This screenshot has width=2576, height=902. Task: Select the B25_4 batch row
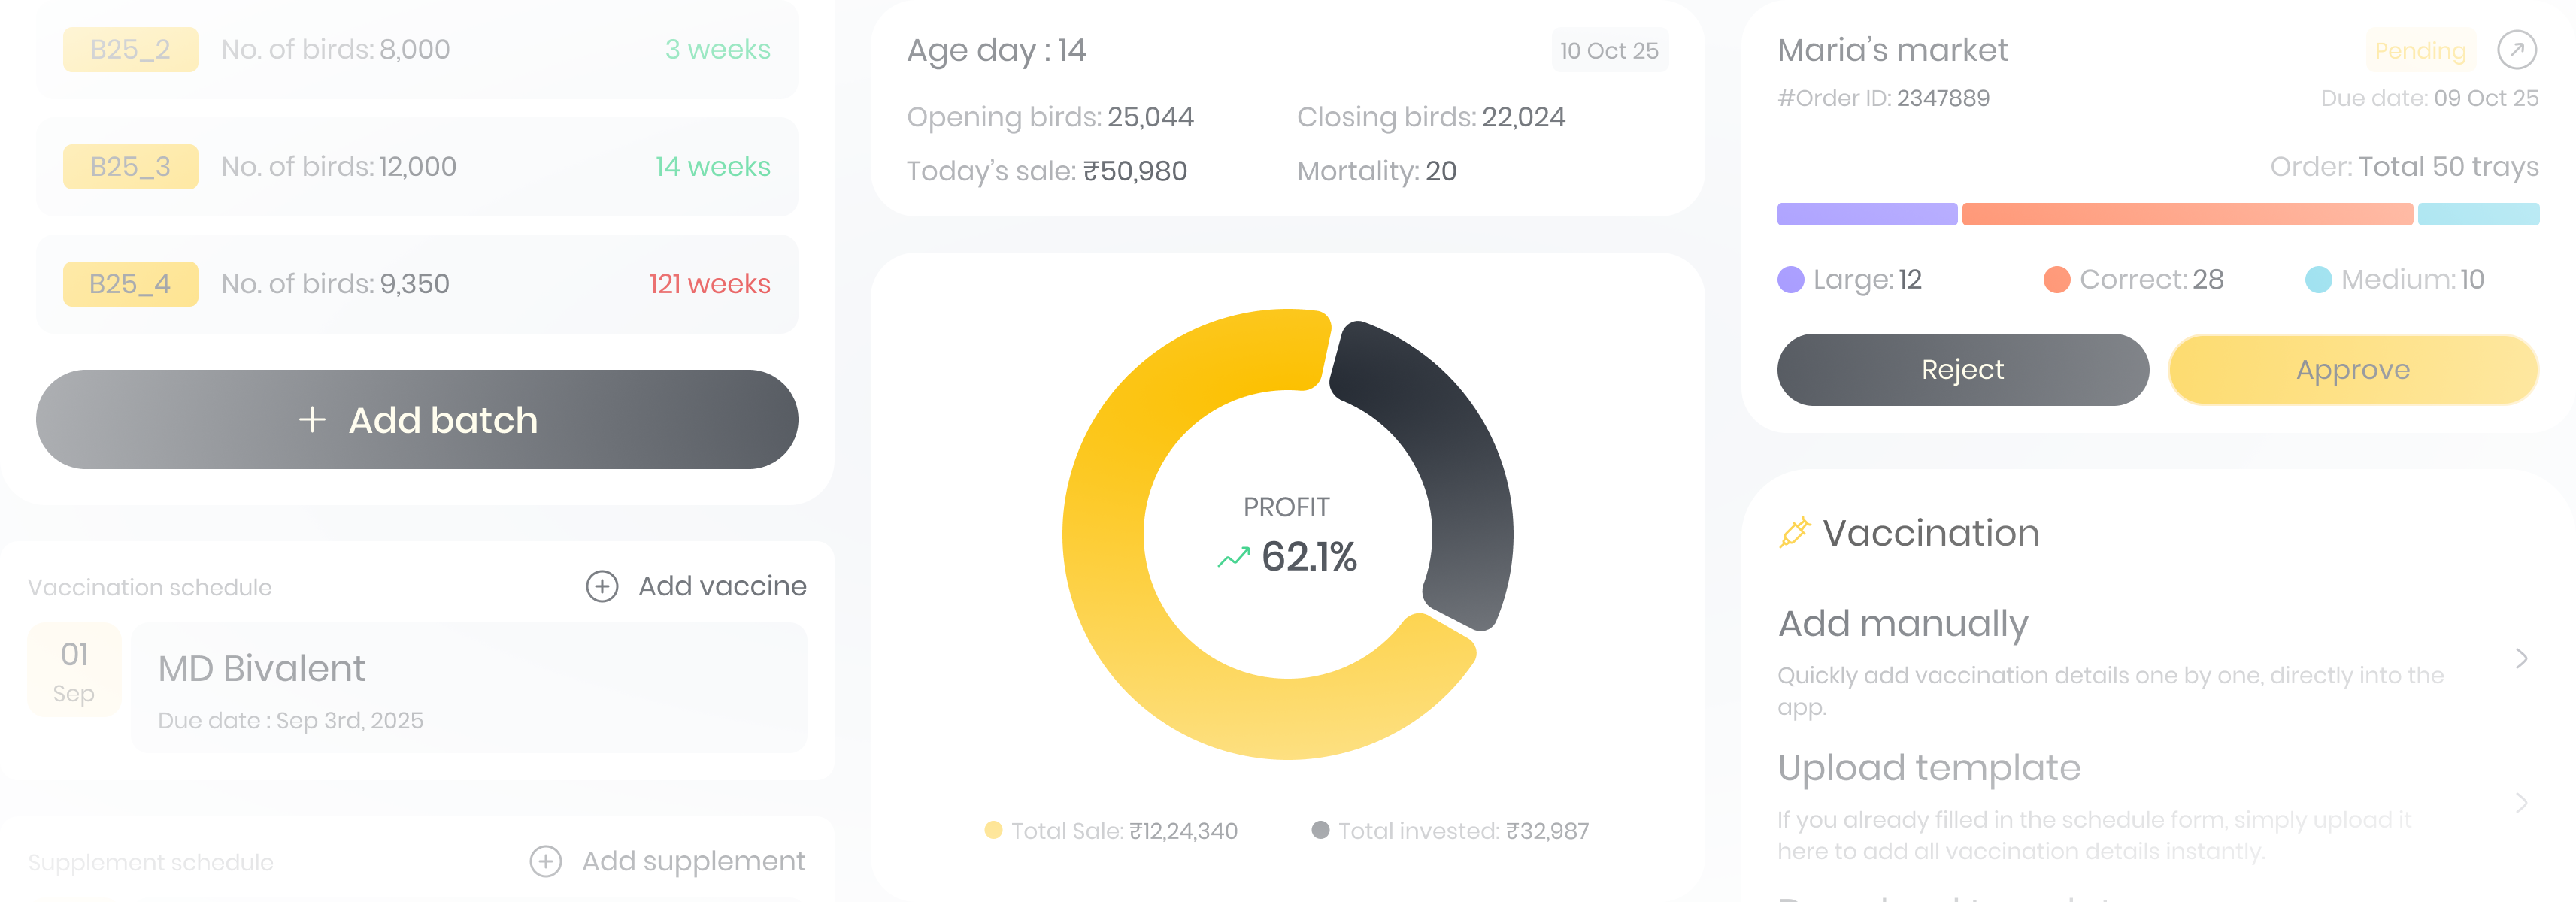417,284
